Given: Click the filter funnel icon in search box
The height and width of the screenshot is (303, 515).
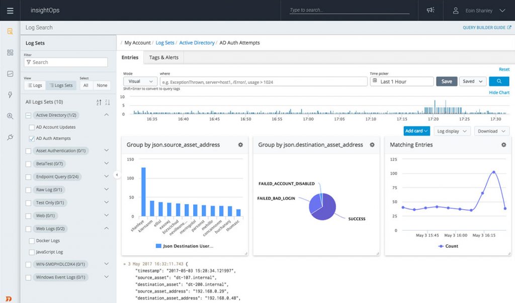Looking at the screenshot, I should 29,62.
